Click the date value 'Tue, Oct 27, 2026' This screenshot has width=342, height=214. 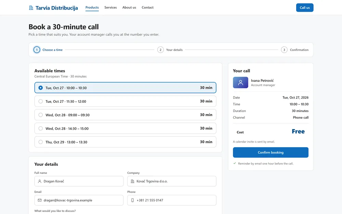point(295,98)
